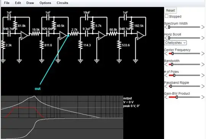The height and width of the screenshot is (139, 206).
Task: Click the 10uF capacitor in third stage
Action: [x=87, y=17]
